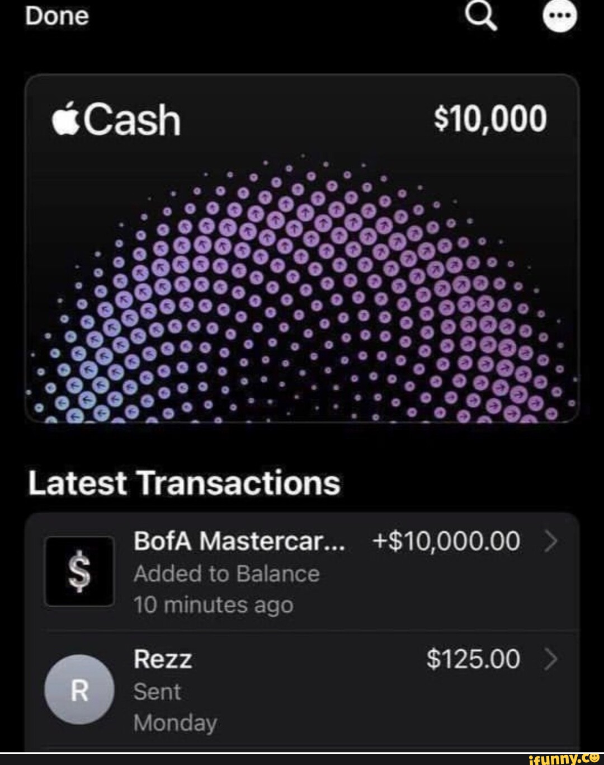The image size is (604, 765).
Task: Click the +$10,000.00 transaction amount
Action: [x=446, y=542]
